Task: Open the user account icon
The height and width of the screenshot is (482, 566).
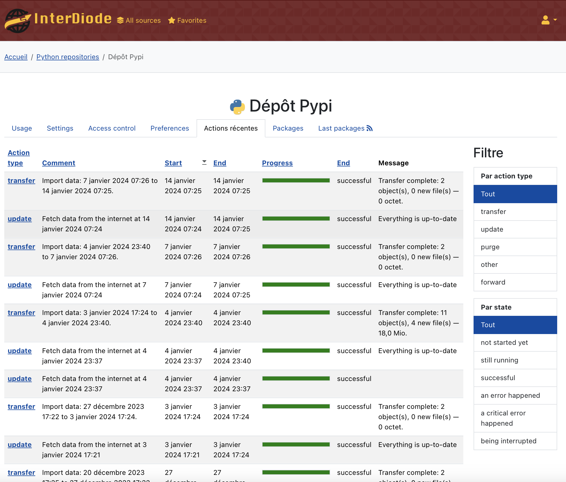Action: (x=545, y=20)
